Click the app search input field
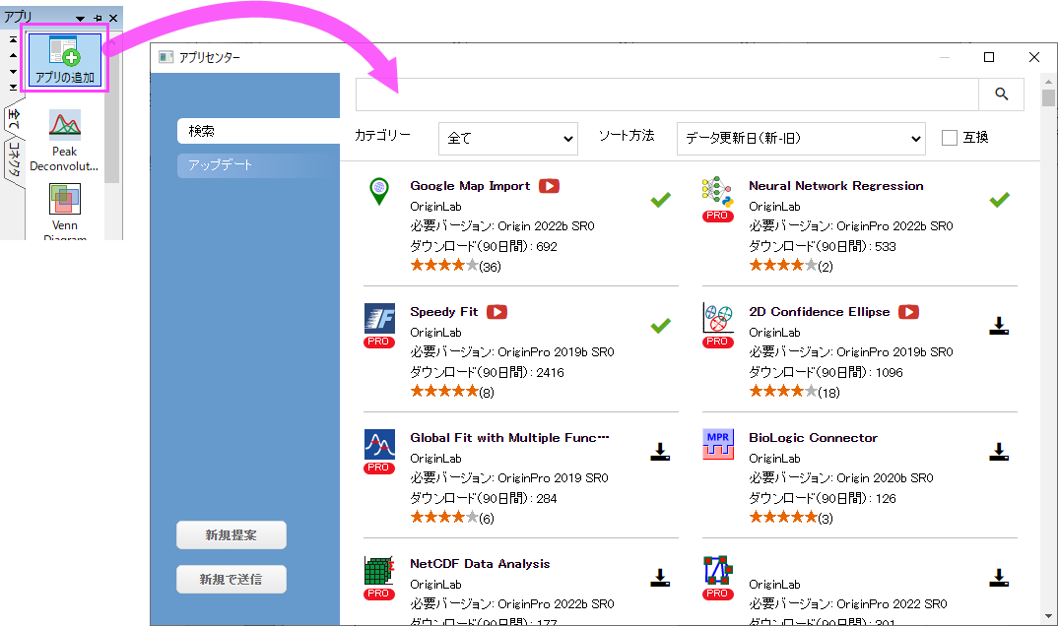Viewport: 1058px width, 626px height. click(667, 94)
